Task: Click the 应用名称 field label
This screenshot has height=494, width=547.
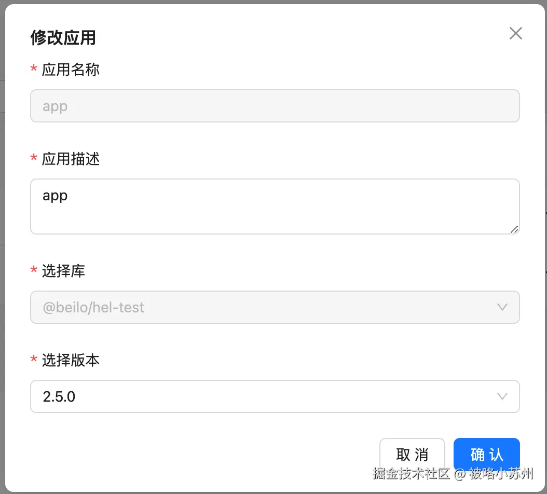Action: [x=71, y=70]
